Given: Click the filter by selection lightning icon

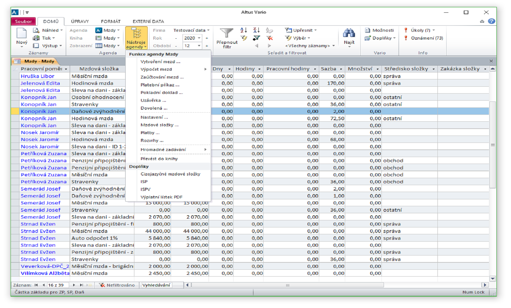Looking at the screenshot, I should tap(244, 38).
